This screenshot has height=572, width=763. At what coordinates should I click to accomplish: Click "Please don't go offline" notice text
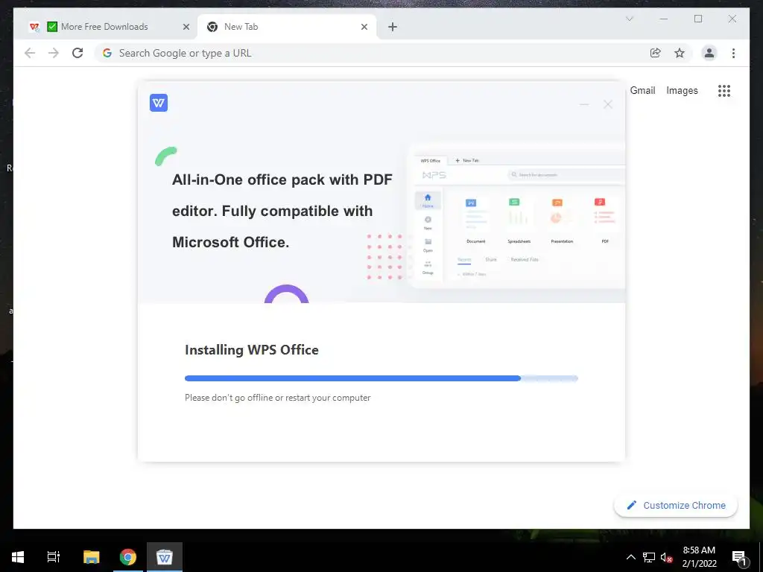[277, 398]
